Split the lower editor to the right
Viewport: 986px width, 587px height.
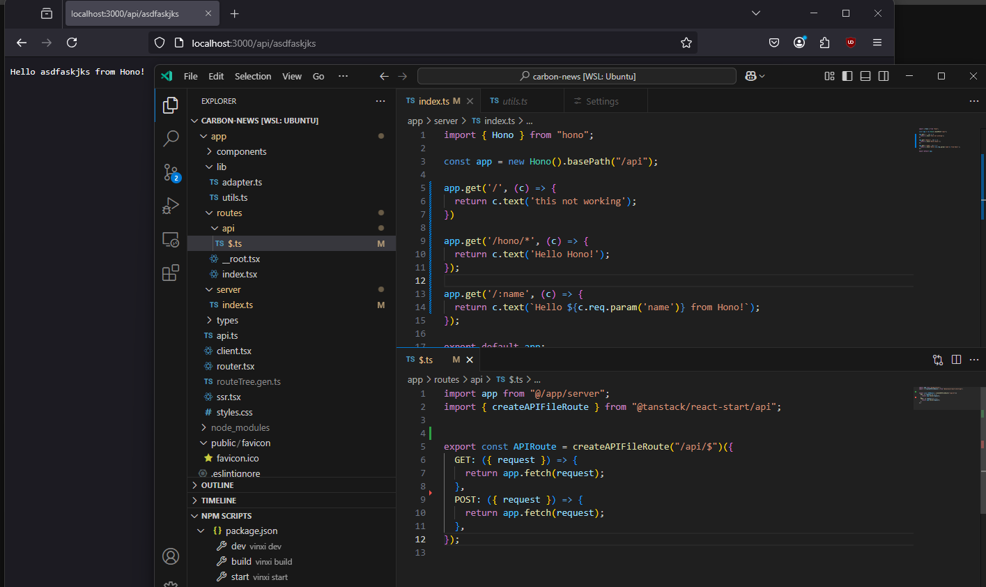point(956,360)
